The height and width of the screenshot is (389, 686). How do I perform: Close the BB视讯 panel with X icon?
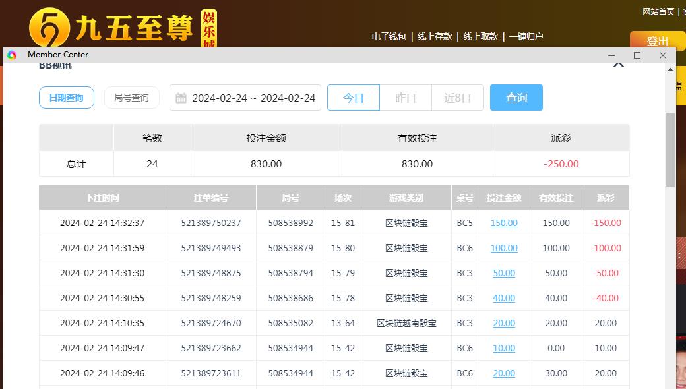click(x=618, y=65)
